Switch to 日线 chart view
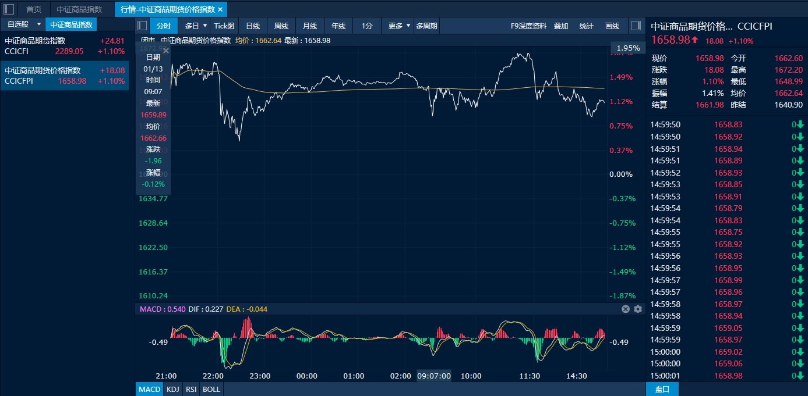 (x=253, y=26)
